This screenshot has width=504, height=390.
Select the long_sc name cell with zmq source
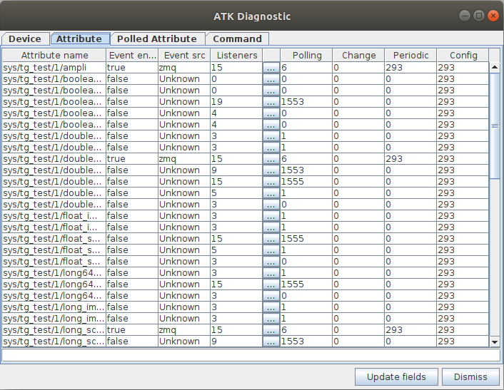coord(54,330)
